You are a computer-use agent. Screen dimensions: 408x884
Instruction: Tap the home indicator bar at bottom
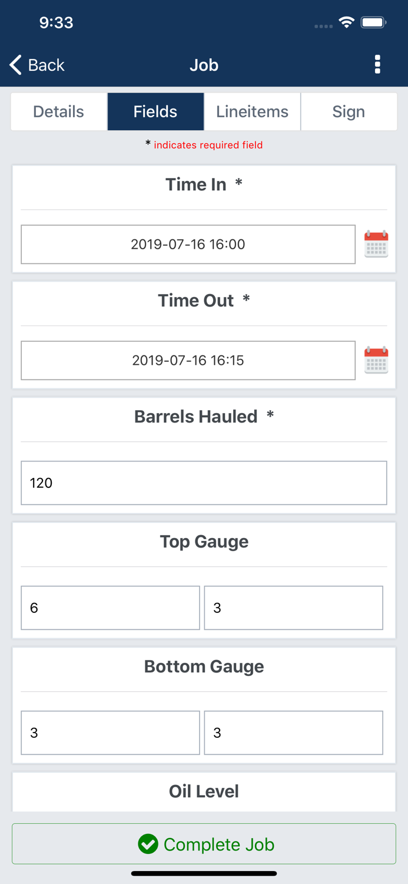(204, 873)
